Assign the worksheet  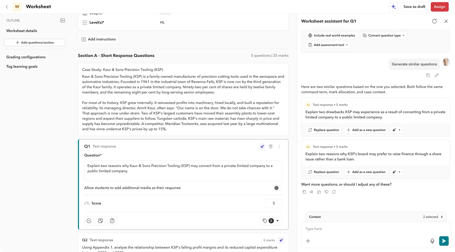[x=439, y=7]
